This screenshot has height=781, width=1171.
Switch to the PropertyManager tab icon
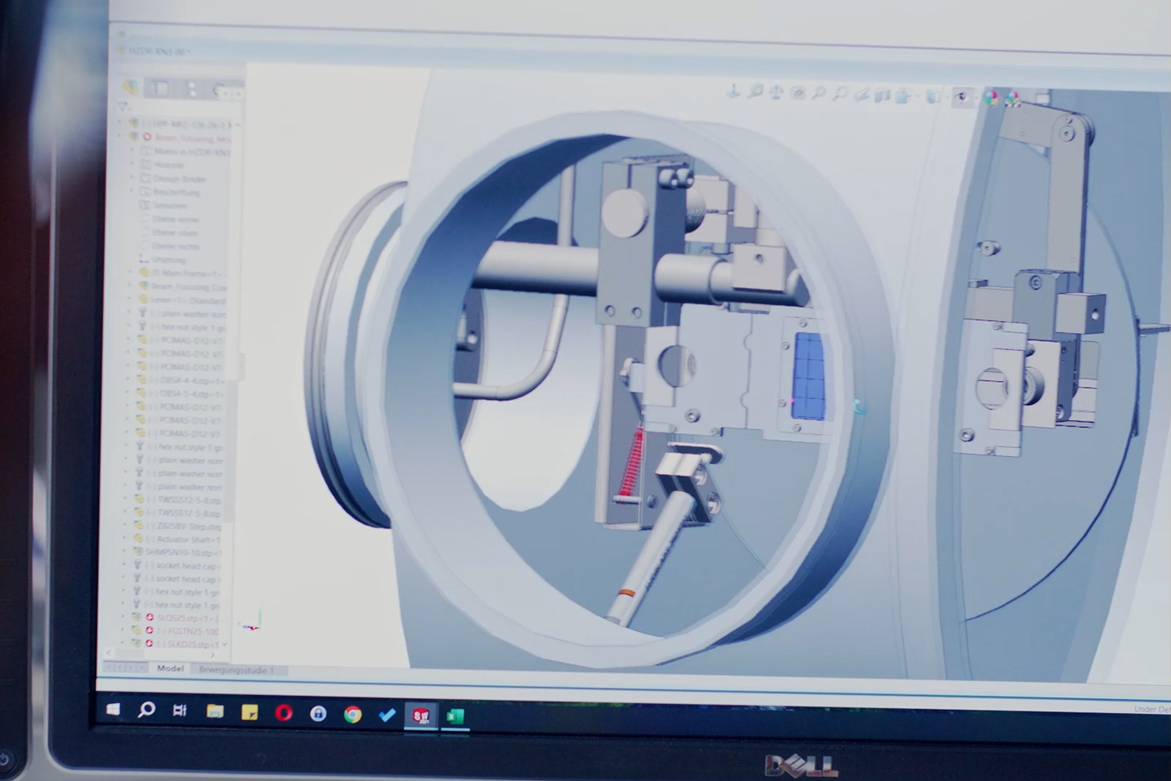click(162, 88)
